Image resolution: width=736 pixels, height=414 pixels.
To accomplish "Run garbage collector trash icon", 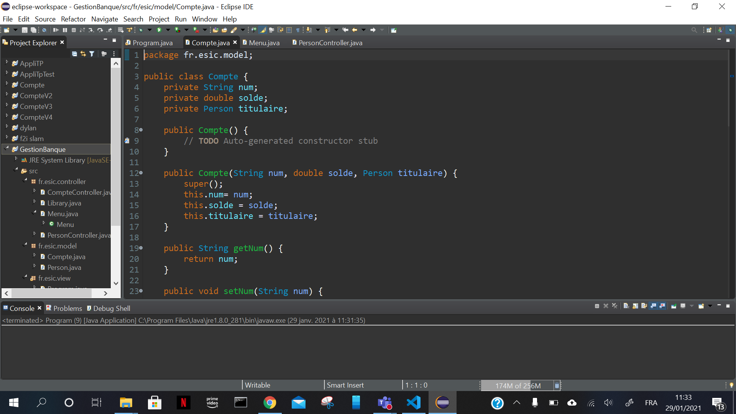I will (557, 386).
